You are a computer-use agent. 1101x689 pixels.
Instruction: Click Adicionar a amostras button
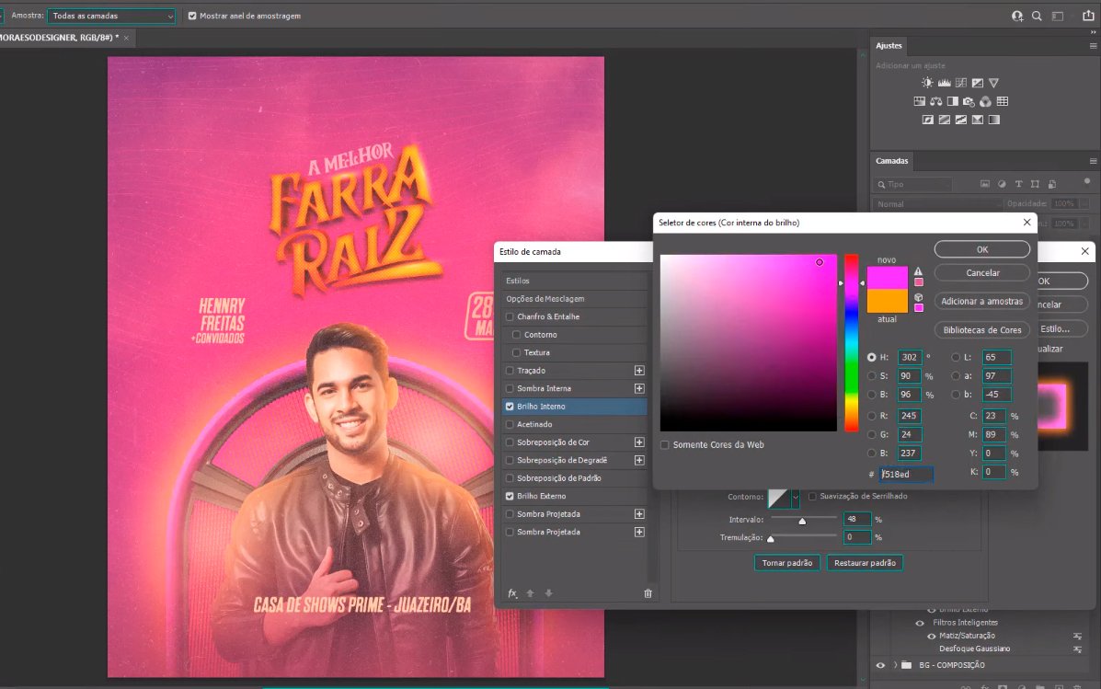pyautogui.click(x=981, y=302)
